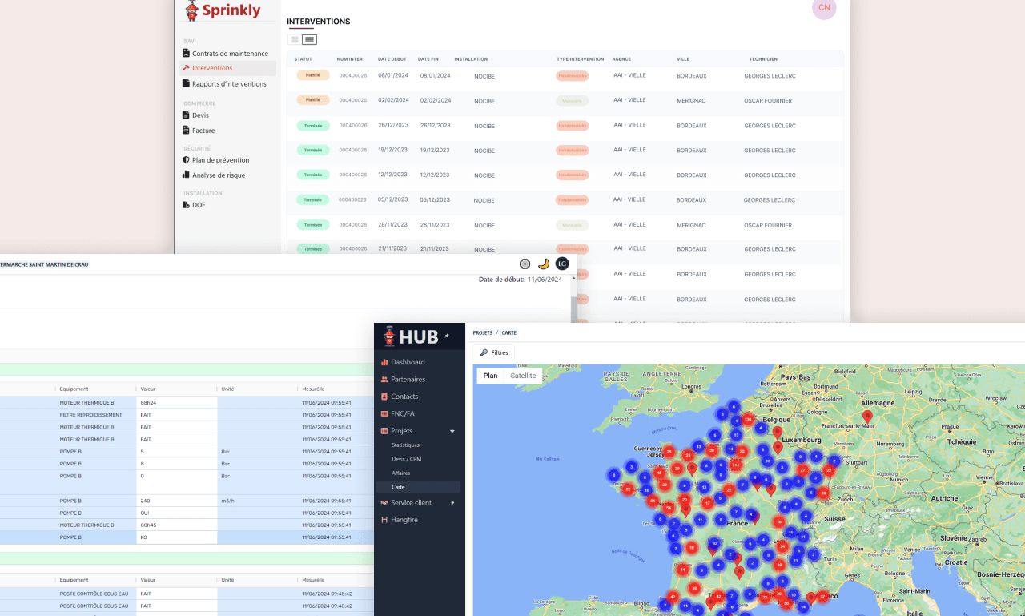Go to Devis in Sprinkly sidebar

(x=200, y=115)
